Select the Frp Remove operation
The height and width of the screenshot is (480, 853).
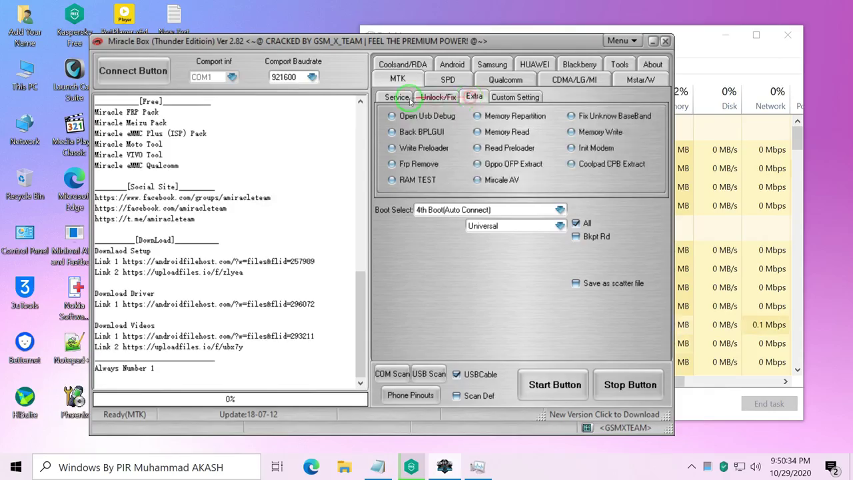tap(392, 164)
